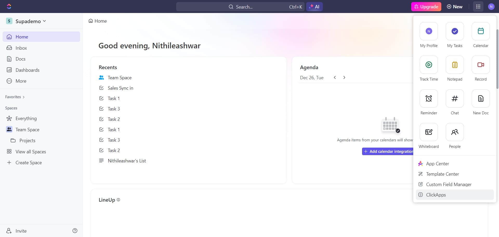Check off Task 2 in Recents
Image resolution: width=499 pixels, height=237 pixels.
point(101,119)
